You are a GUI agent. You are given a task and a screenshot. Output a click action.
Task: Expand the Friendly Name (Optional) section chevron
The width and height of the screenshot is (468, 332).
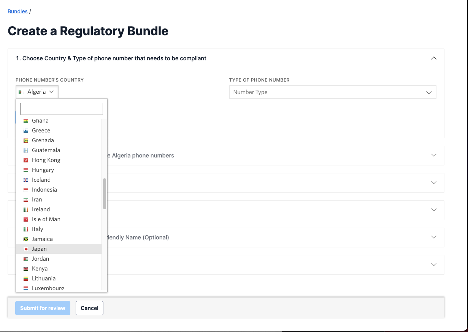(x=434, y=238)
